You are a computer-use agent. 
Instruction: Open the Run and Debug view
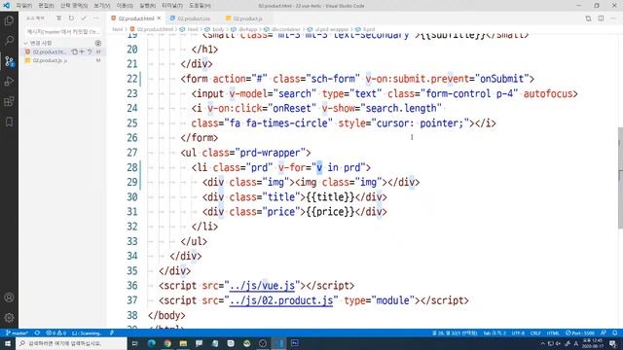9,82
